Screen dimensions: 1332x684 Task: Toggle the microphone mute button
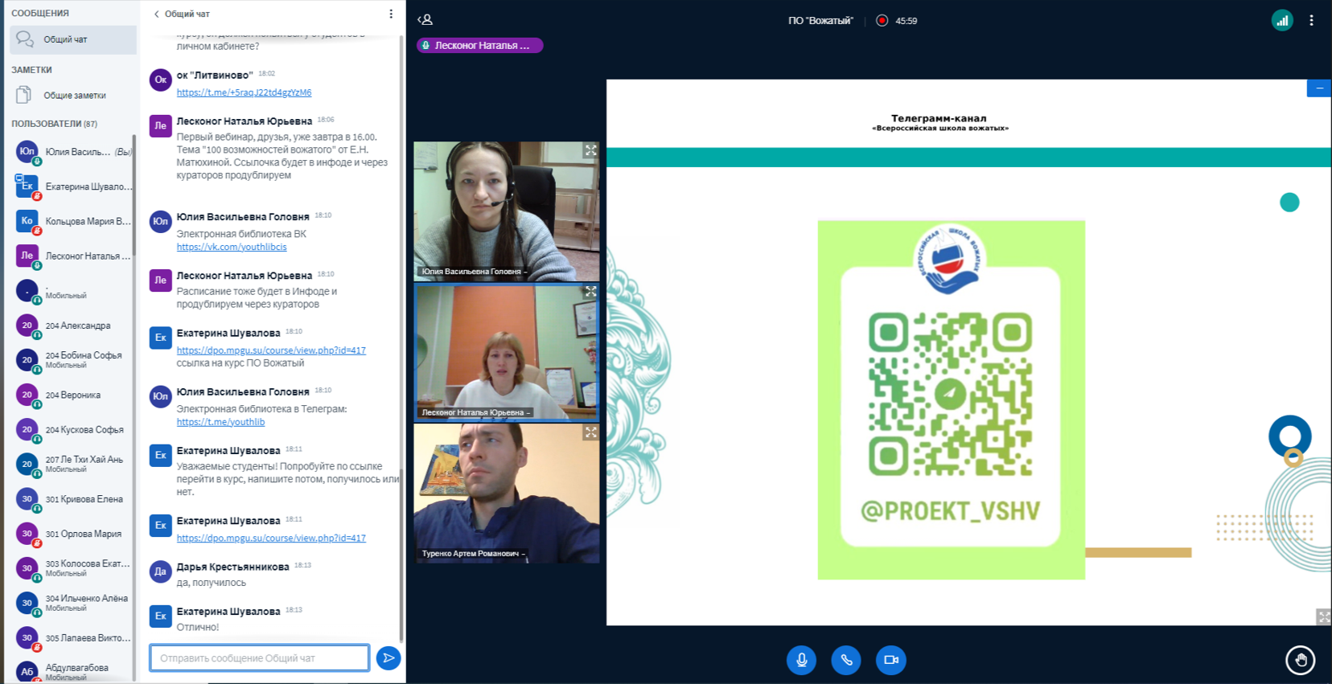(801, 660)
